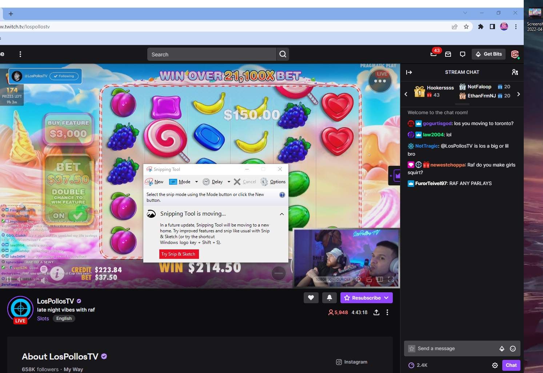Cheer bits icon in chat box

(x=502, y=349)
